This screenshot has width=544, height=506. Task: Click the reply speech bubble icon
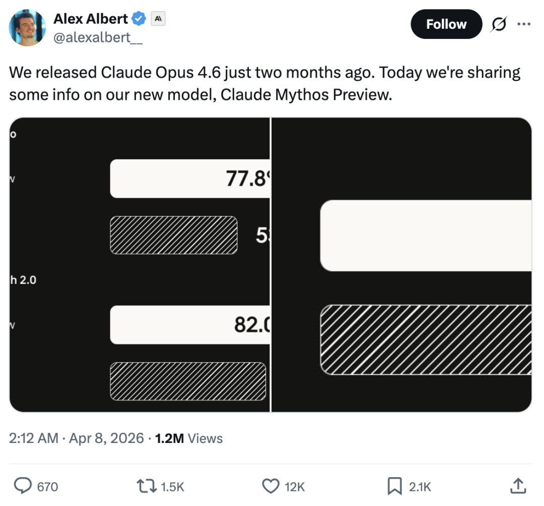click(23, 486)
